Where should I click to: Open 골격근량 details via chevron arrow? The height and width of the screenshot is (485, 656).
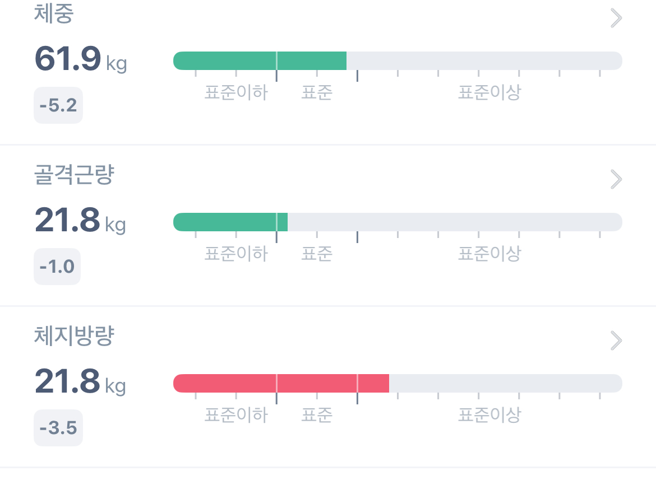(x=616, y=179)
